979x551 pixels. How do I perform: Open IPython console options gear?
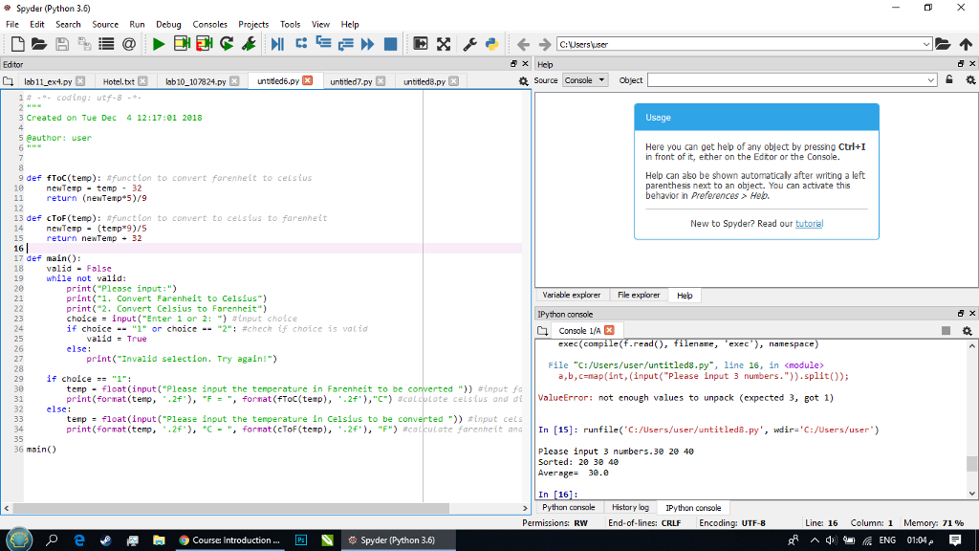coord(968,330)
